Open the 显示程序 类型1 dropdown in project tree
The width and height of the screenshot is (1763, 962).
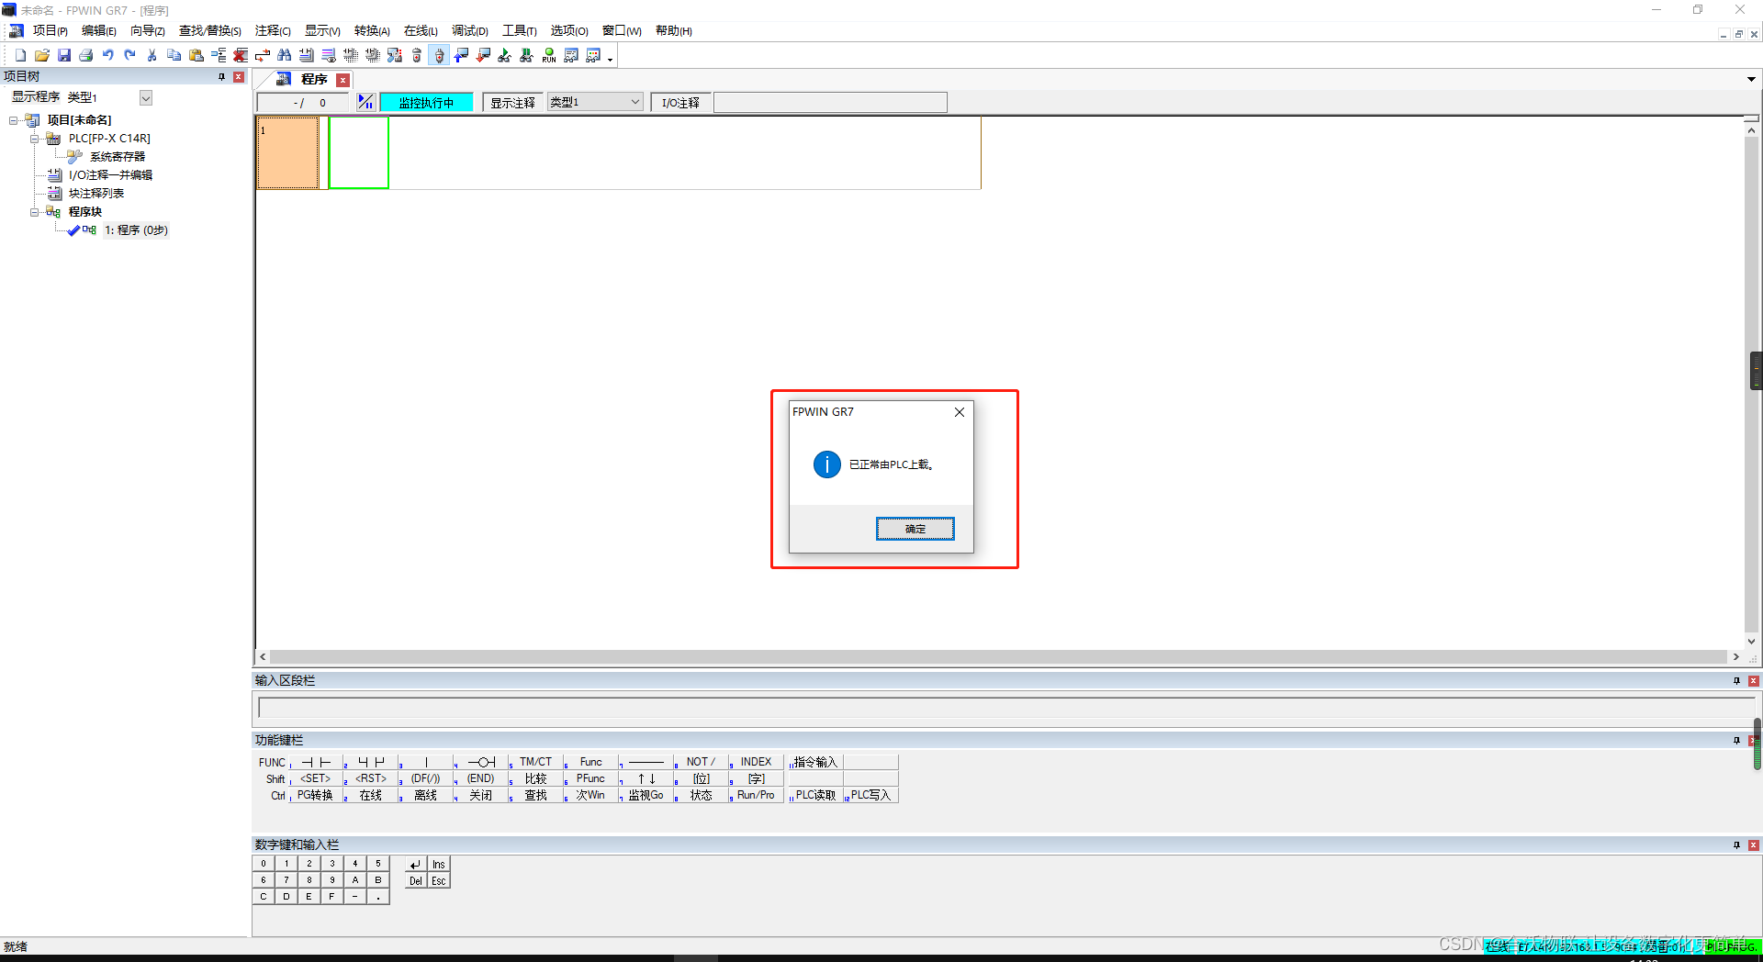tap(146, 97)
